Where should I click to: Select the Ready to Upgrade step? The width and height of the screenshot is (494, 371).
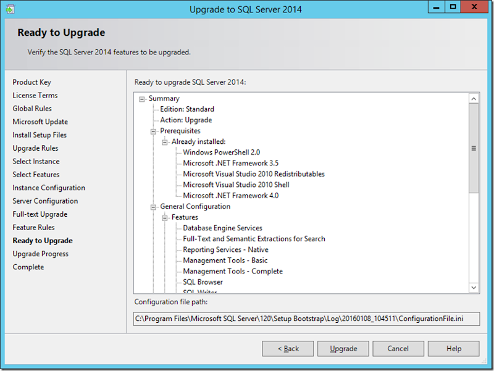(x=43, y=241)
